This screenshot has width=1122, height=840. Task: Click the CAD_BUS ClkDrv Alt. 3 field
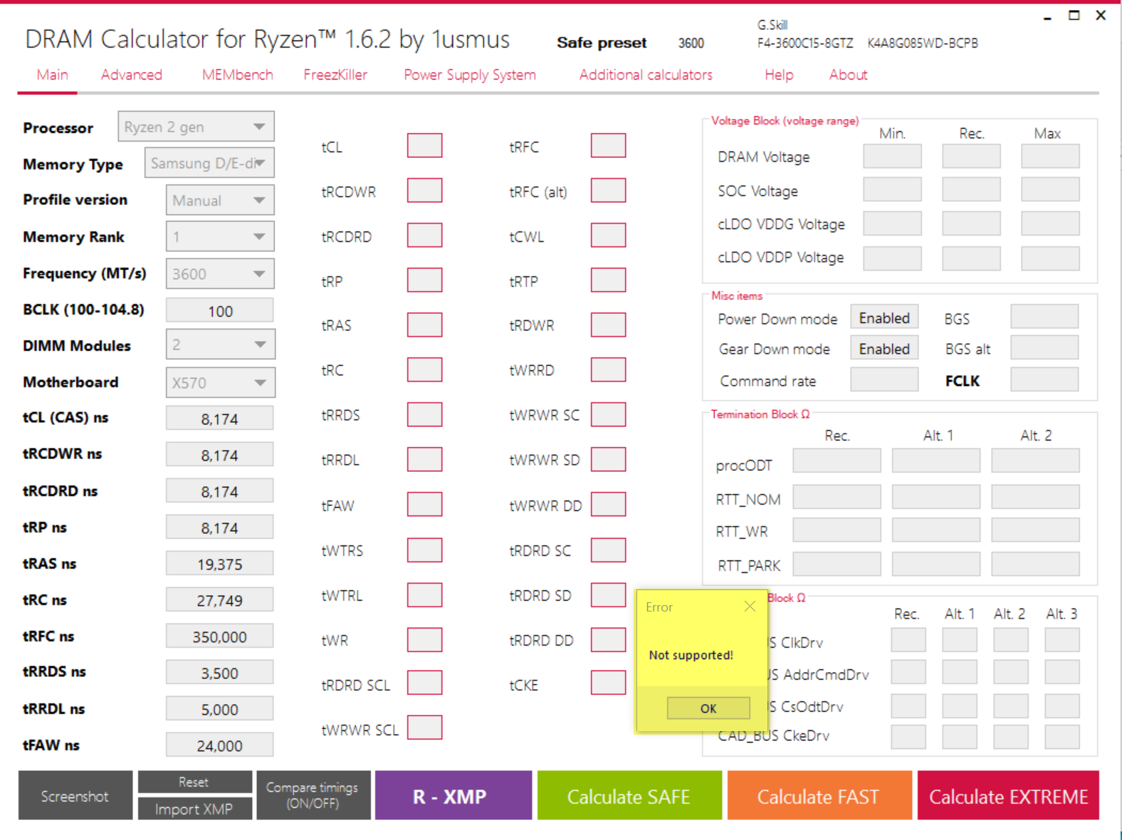click(x=1062, y=640)
